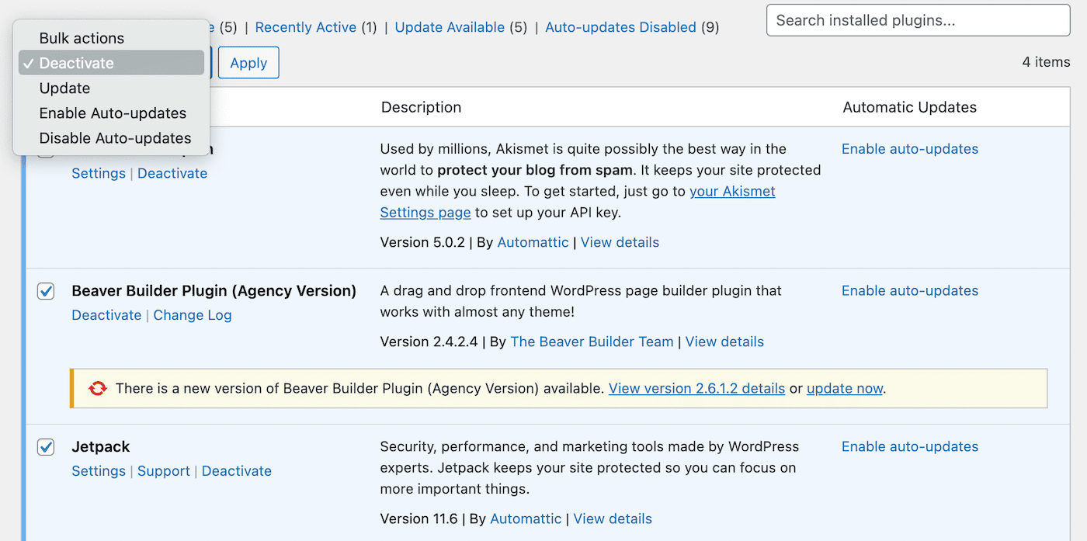The height and width of the screenshot is (541, 1087).
Task: Enable auto-updates for Jetpack
Action: [x=909, y=446]
